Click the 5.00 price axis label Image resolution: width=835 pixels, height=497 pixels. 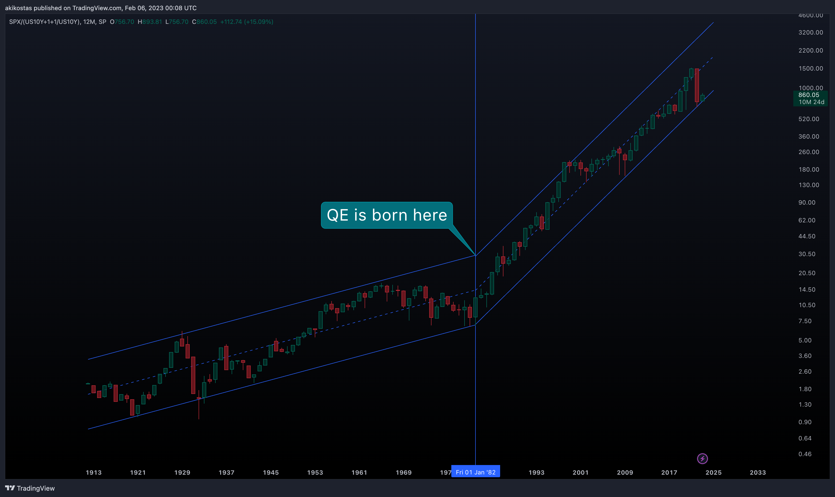tap(805, 341)
